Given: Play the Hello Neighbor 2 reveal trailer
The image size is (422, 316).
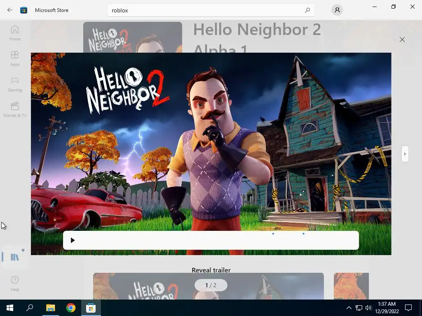Looking at the screenshot, I should click(x=73, y=240).
